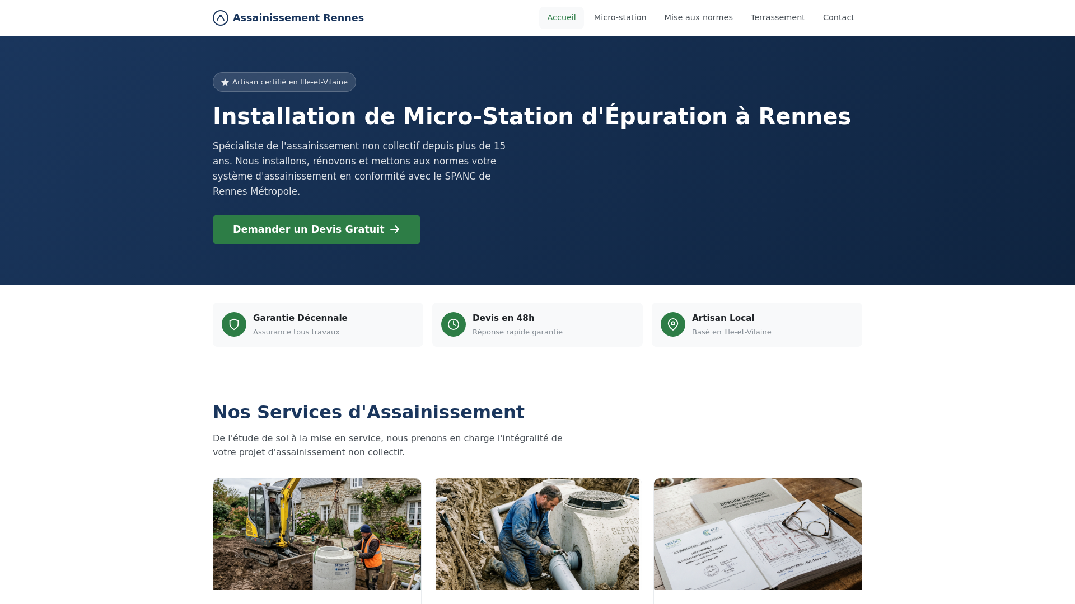Select the Devis en 48h heading
1075x604 pixels.
coord(503,318)
